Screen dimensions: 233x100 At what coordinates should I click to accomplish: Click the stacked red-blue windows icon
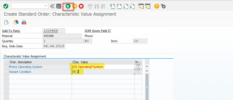16,22
